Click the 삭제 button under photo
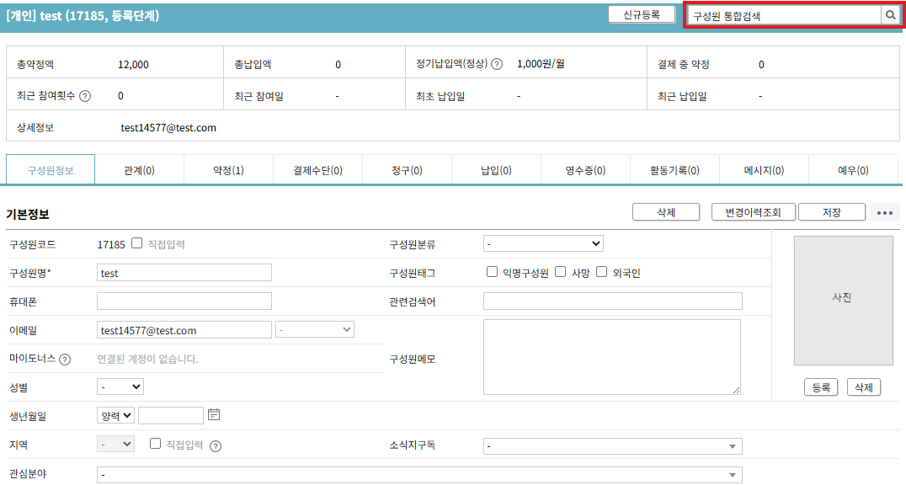The image size is (906, 485). [x=864, y=387]
